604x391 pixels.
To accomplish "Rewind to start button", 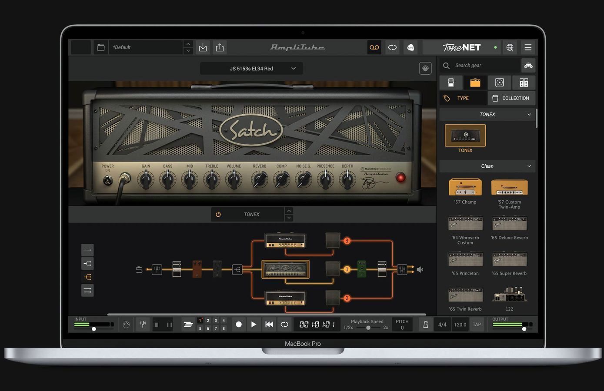I will 269,325.
